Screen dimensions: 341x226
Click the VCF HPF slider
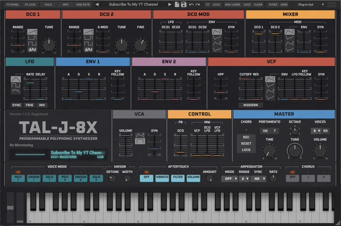pyautogui.click(x=221, y=88)
